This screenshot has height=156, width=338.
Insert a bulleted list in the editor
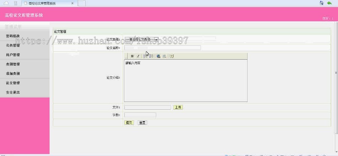(152, 56)
